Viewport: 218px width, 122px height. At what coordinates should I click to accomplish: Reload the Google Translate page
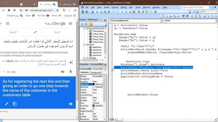pos(64,10)
